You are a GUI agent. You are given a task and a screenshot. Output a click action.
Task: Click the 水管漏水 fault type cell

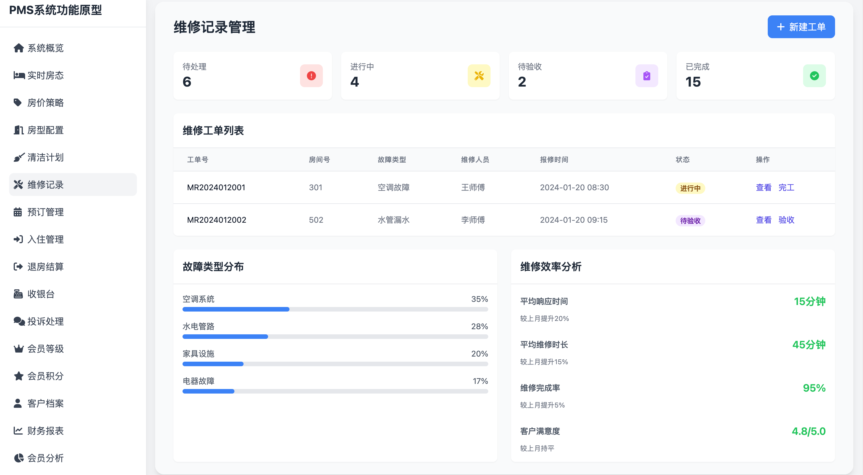click(394, 220)
